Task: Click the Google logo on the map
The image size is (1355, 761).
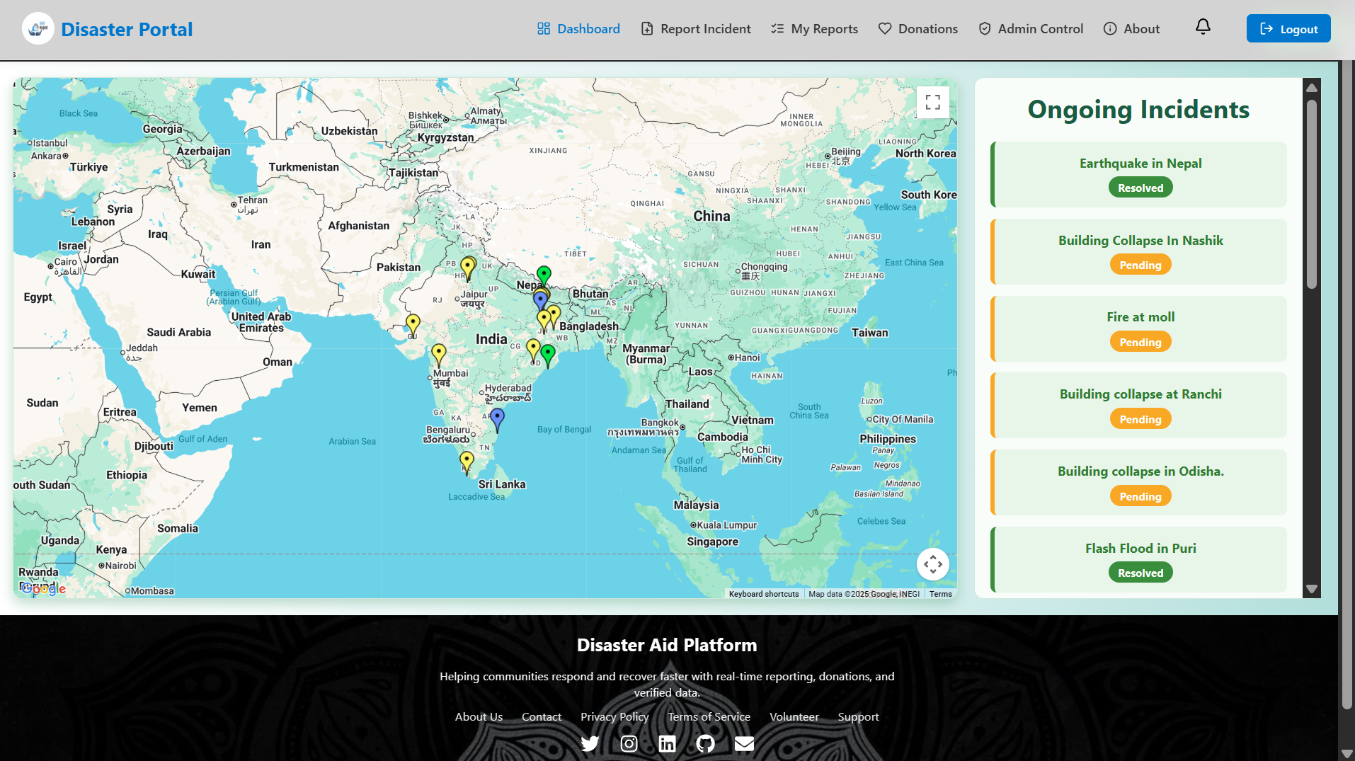Action: pos(43,588)
